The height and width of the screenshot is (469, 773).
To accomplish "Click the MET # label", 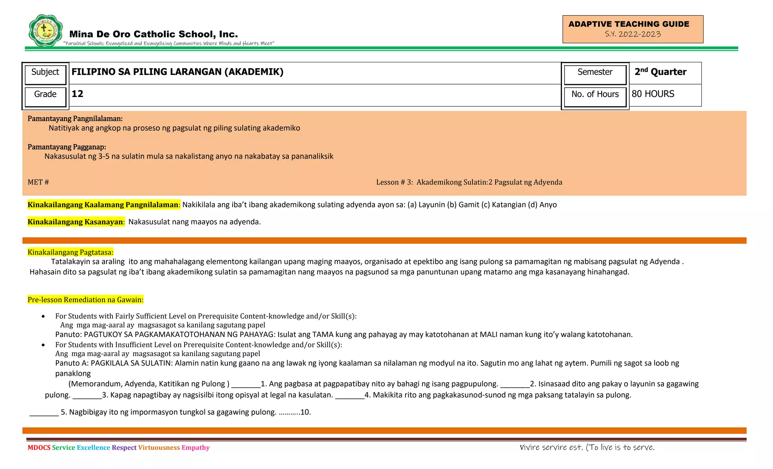I will click(38, 182).
